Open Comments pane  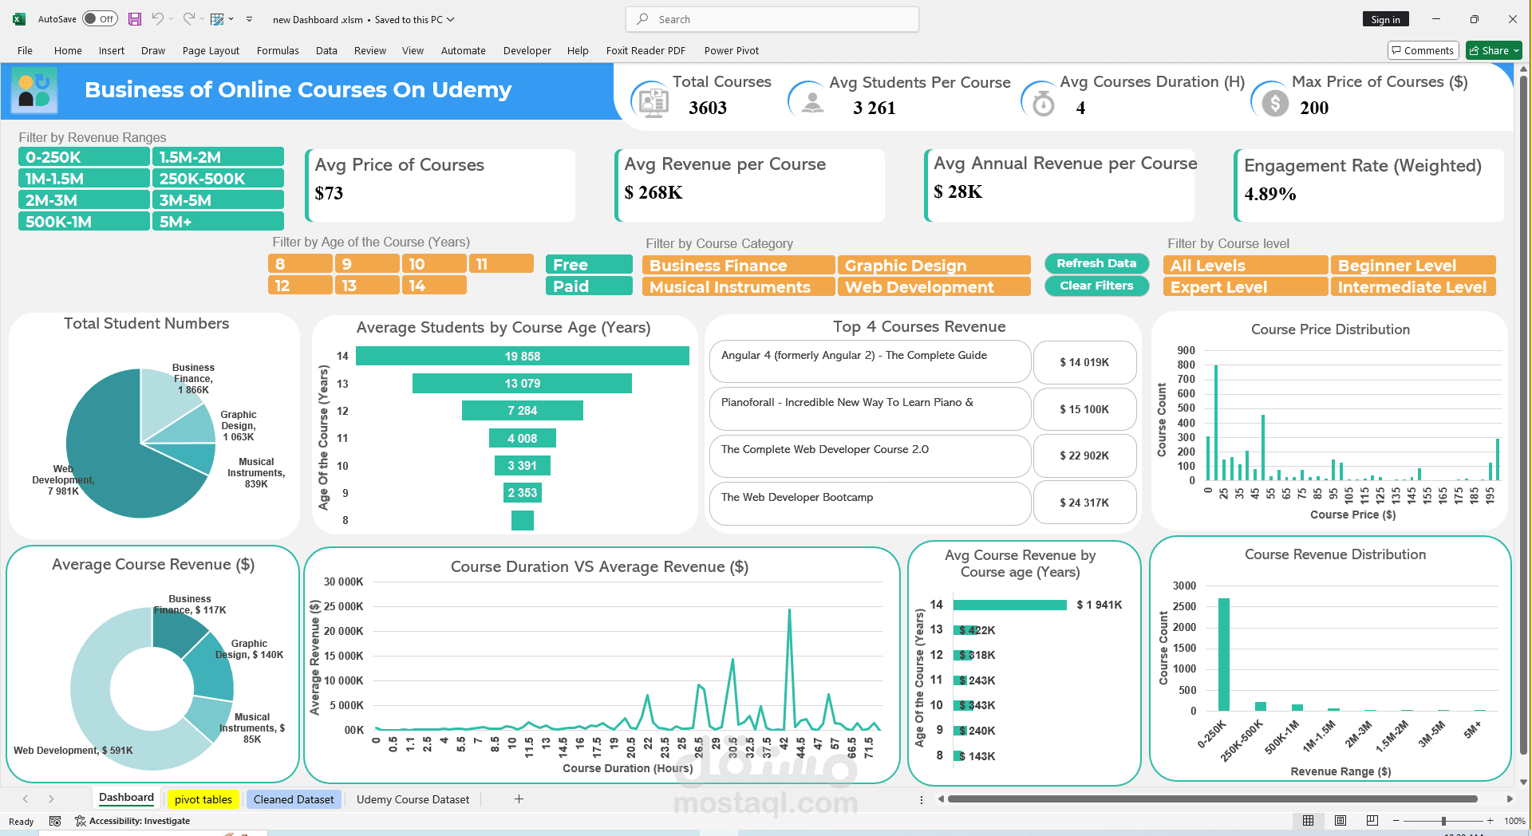click(x=1423, y=50)
